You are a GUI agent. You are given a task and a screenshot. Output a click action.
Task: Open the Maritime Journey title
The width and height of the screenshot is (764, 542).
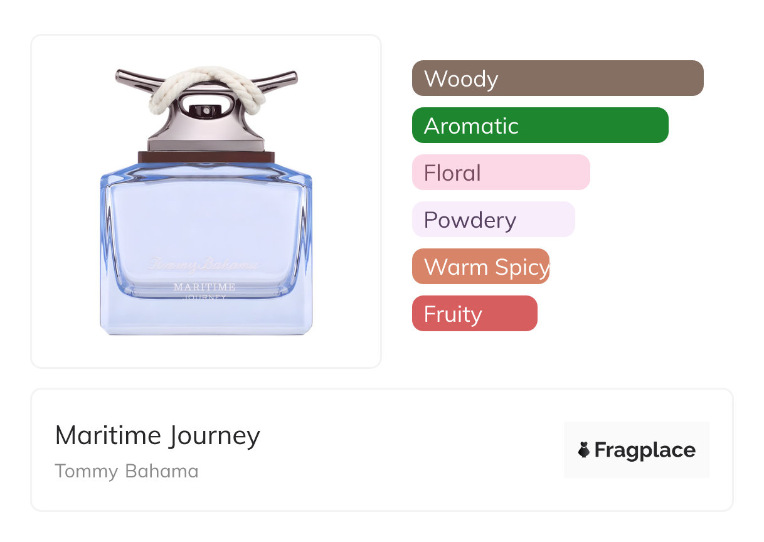point(157,435)
